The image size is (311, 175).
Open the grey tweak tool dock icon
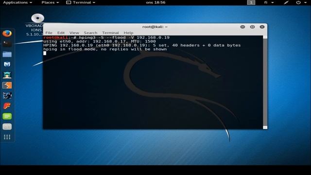coord(7,126)
